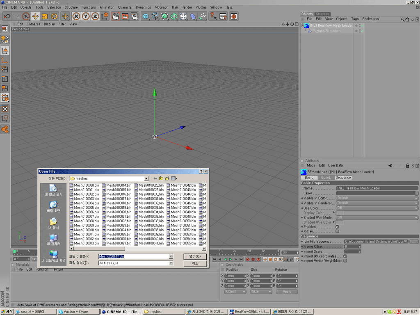Viewport: 420px width, 315px height.
Task: Open the Use Color dropdown
Action: pos(377,208)
